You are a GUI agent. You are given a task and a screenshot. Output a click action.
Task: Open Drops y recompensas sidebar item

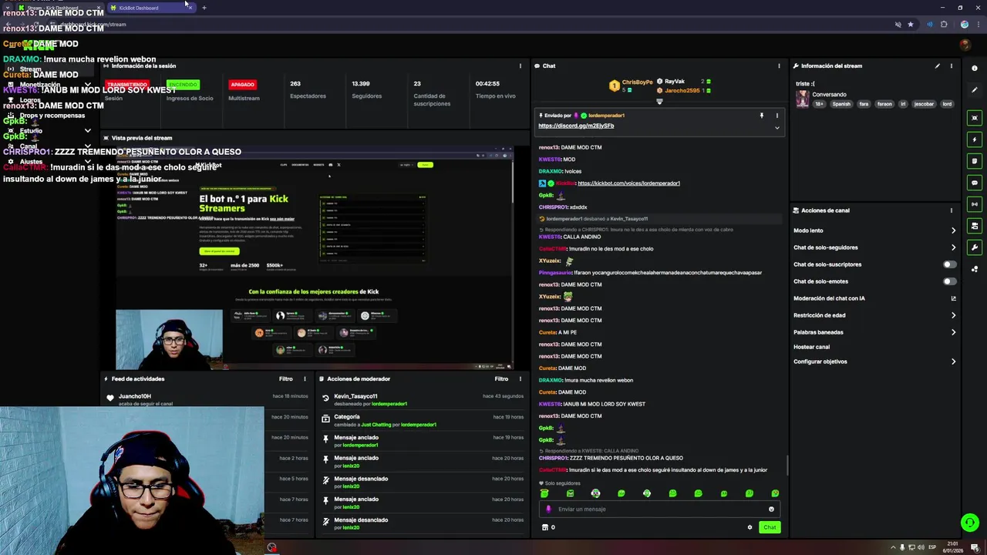(x=46, y=116)
